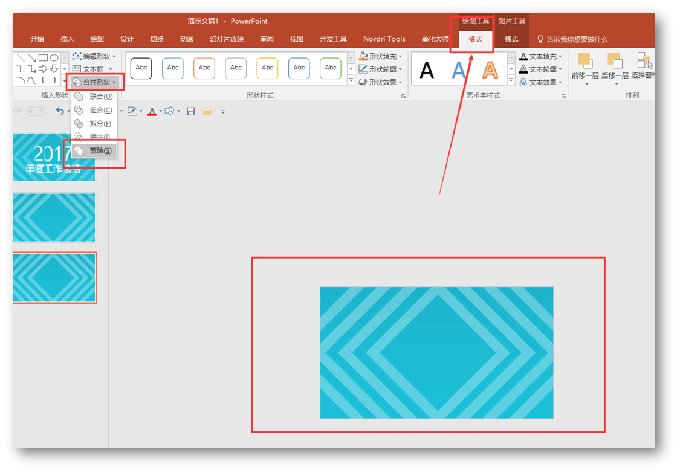Click the Fragment (拆分) merge option
Viewport: 680px width, 473px height.
pyautogui.click(x=94, y=124)
